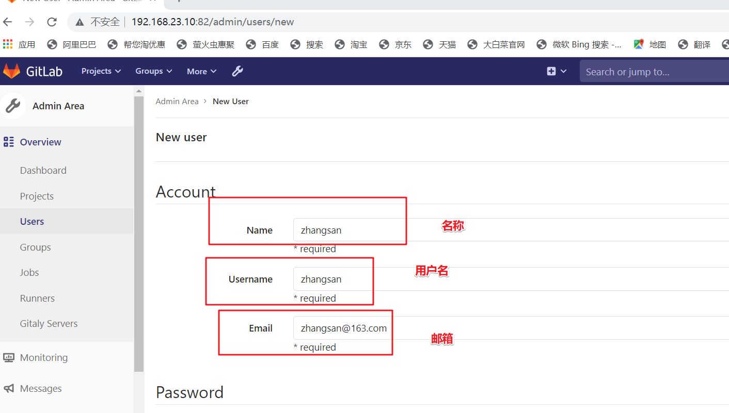Click the Password section heading
The height and width of the screenshot is (413, 729).
point(190,392)
